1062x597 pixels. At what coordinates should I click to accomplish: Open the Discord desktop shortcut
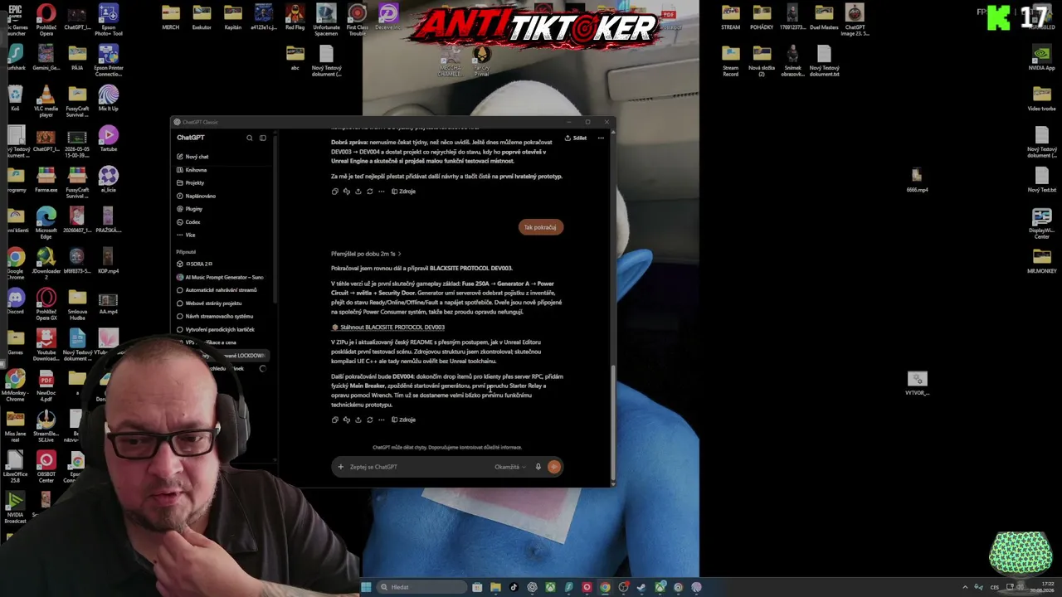(x=15, y=300)
